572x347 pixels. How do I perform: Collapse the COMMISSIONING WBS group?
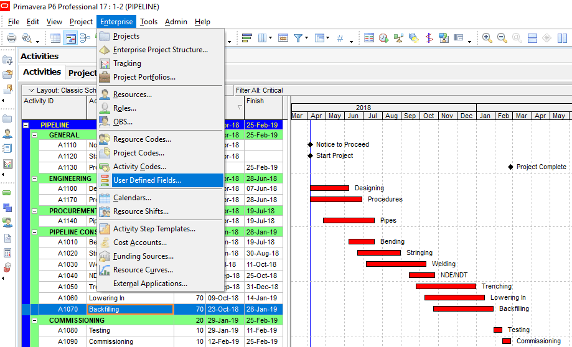click(x=35, y=320)
